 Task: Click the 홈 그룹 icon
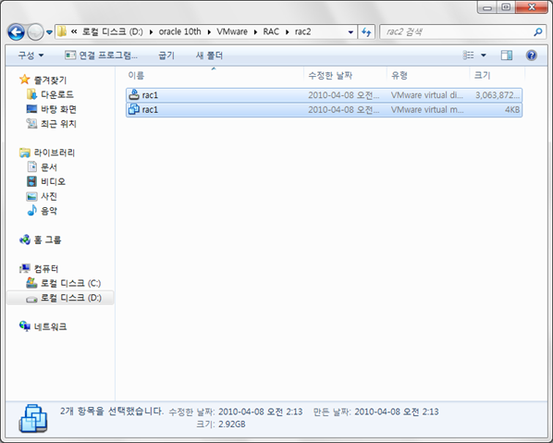(x=25, y=240)
